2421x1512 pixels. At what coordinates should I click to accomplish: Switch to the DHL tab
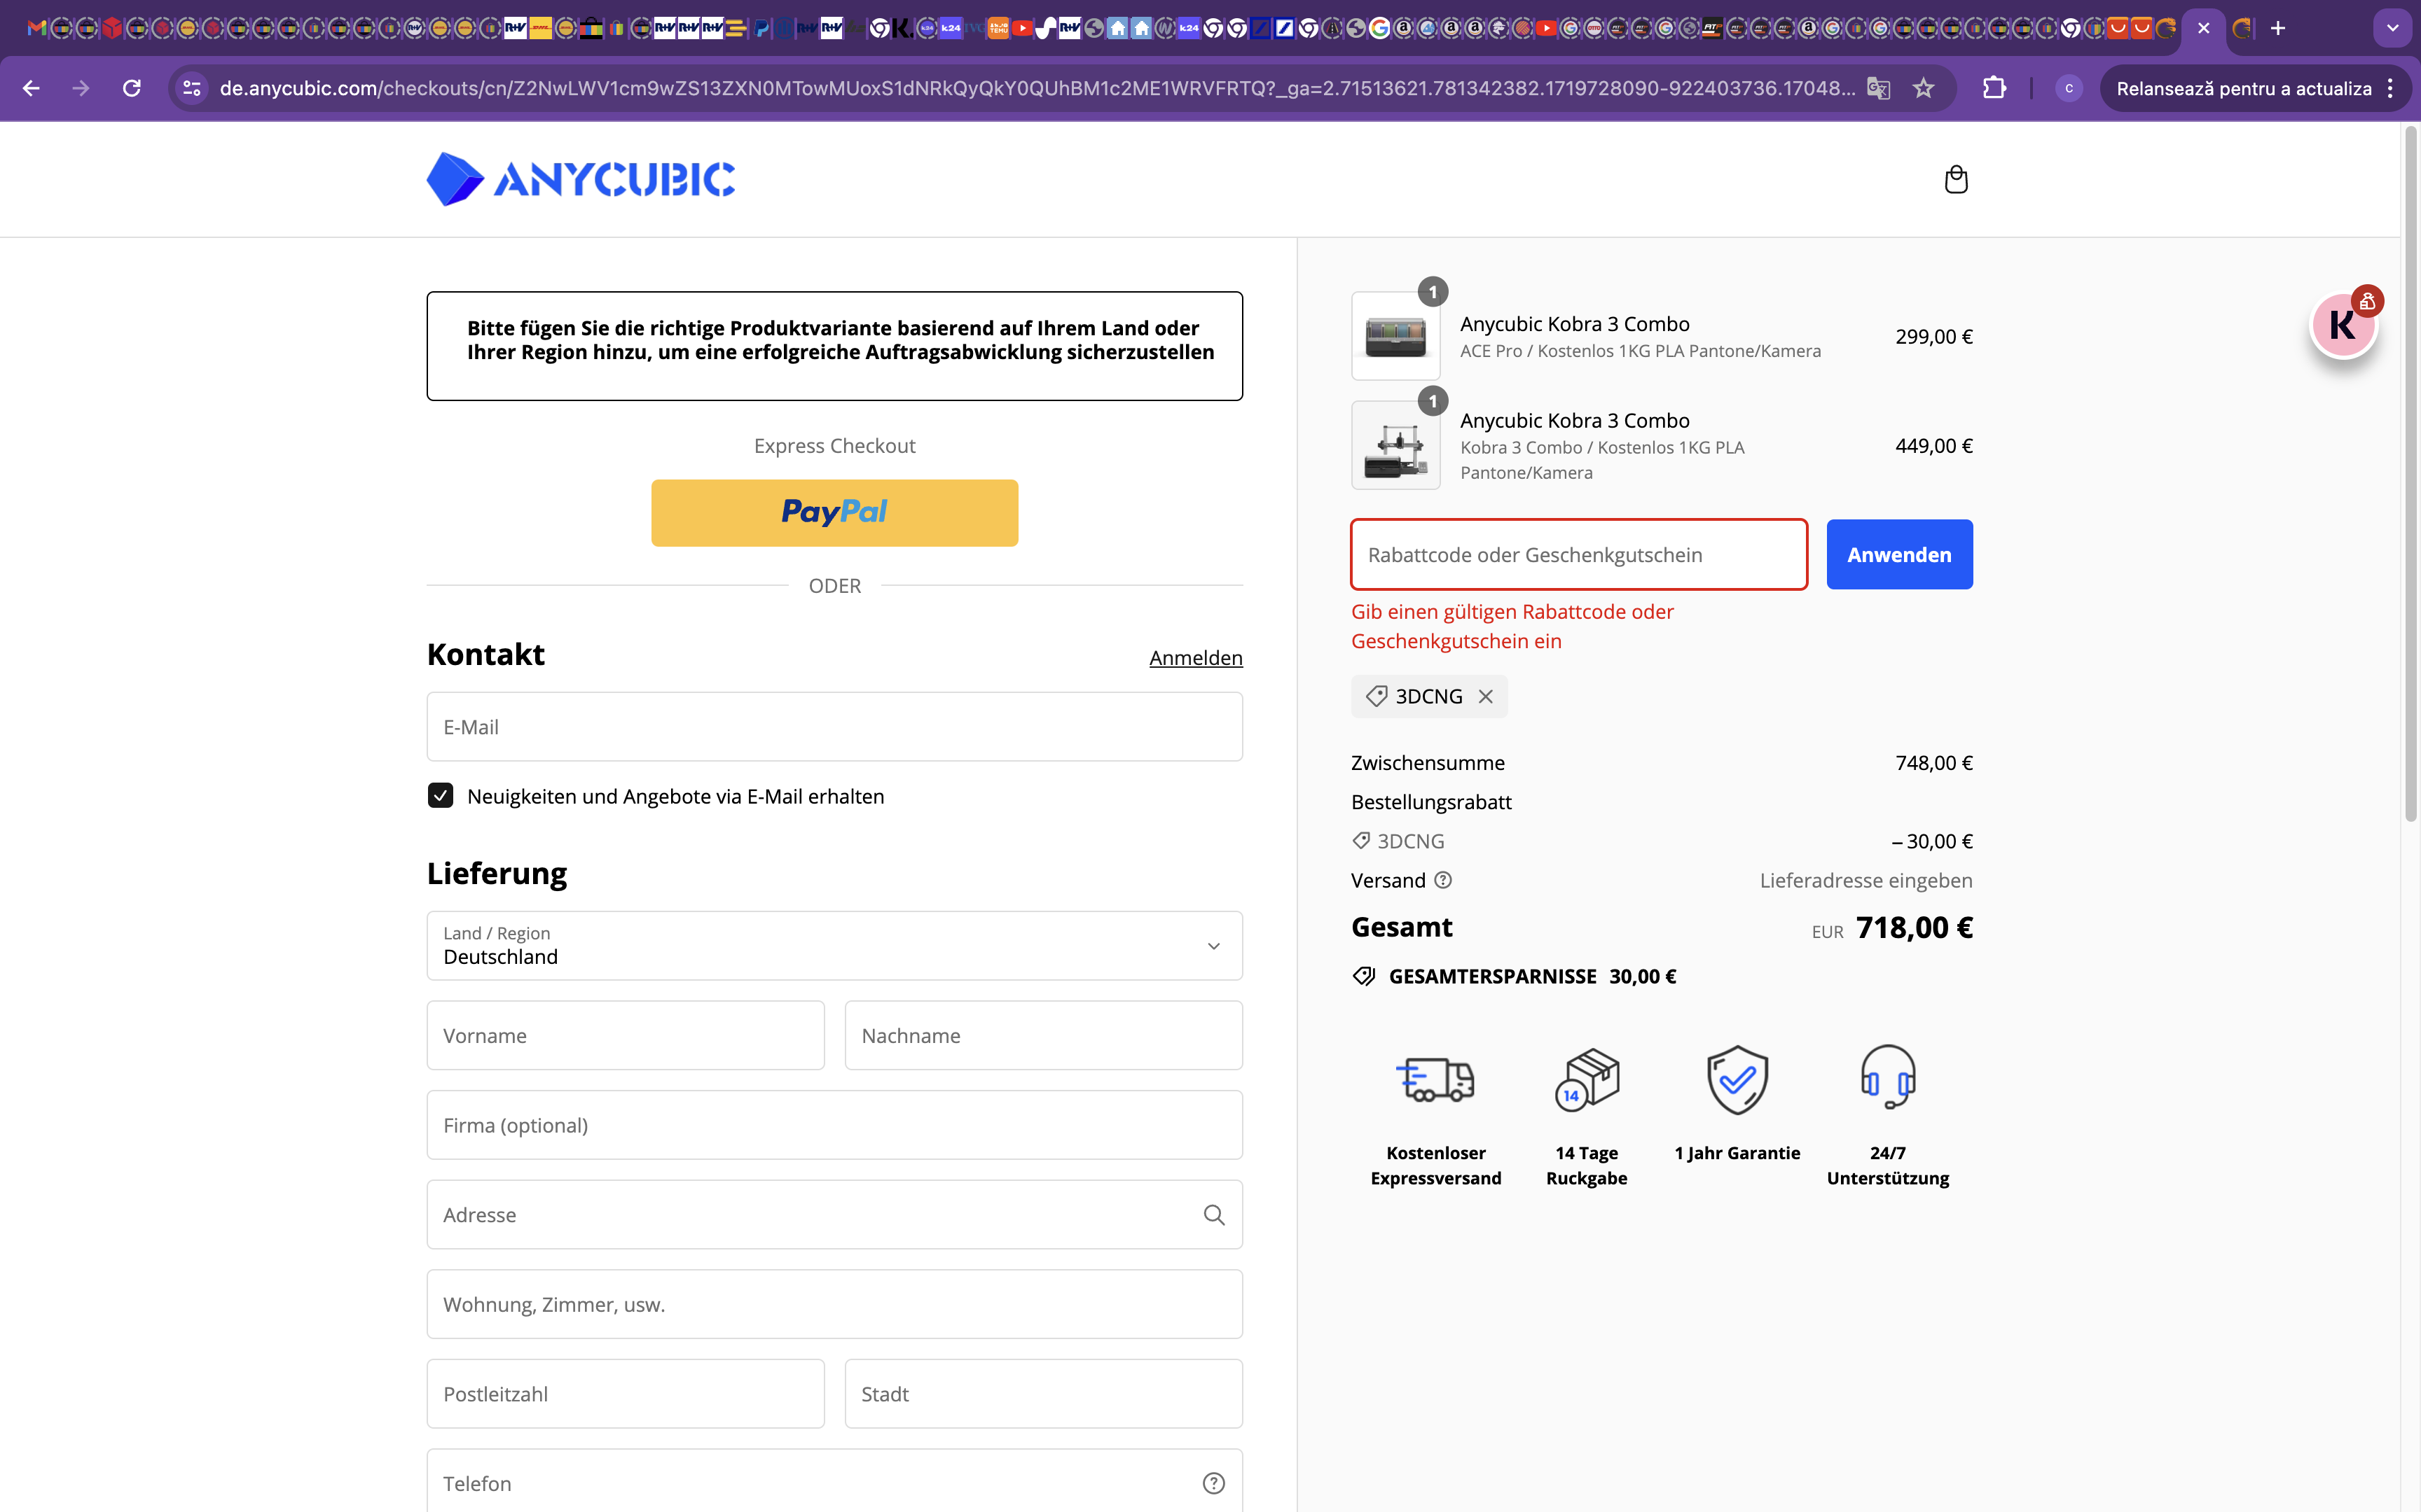[540, 28]
